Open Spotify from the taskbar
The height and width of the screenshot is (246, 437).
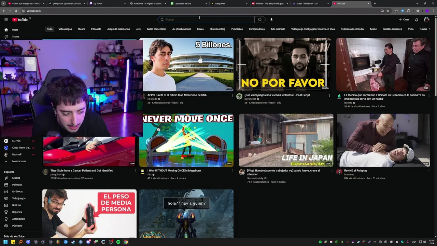(118, 242)
